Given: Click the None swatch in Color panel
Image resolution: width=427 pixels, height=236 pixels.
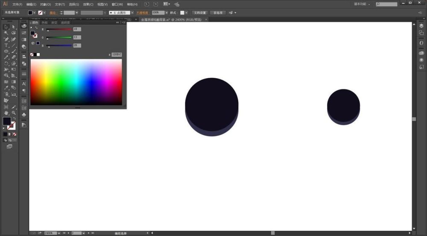Looking at the screenshot, I should point(32,54).
